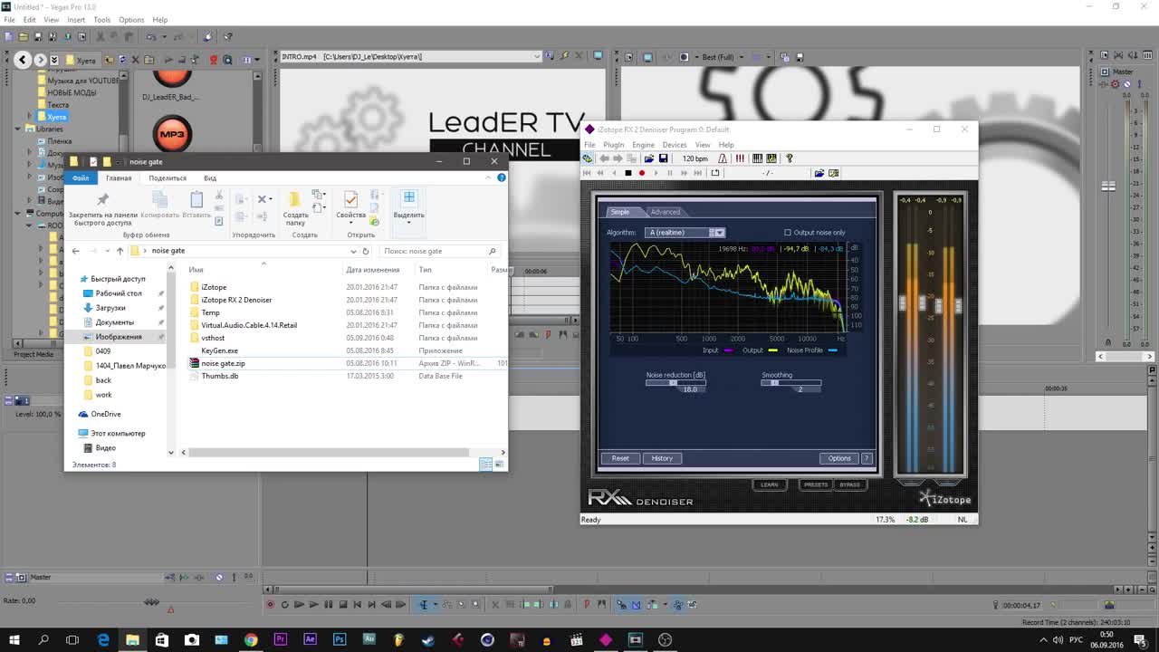The image size is (1159, 652).
Task: Click the PRESETS button on RX Denoiser
Action: [x=815, y=484]
